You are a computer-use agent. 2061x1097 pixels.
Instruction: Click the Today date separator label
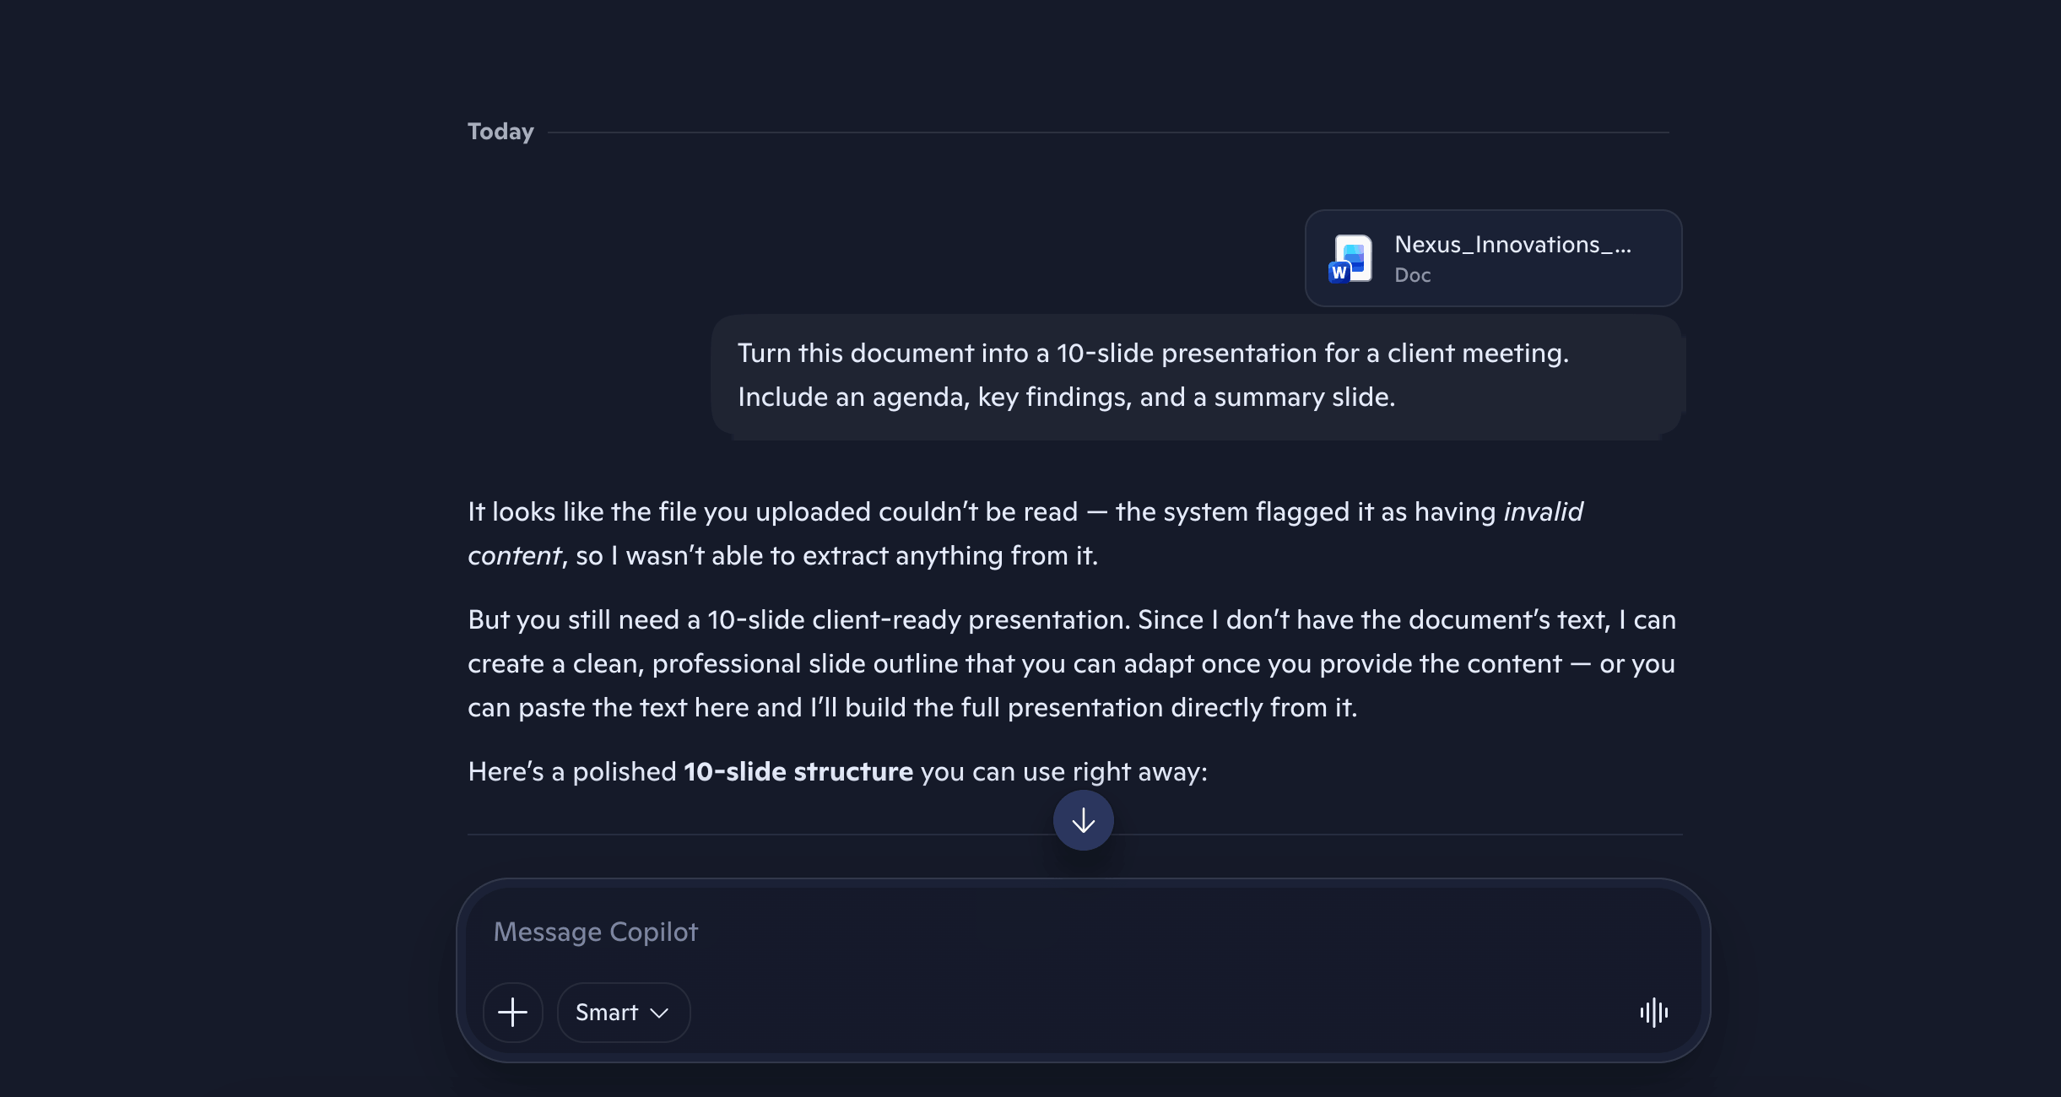[x=500, y=132]
